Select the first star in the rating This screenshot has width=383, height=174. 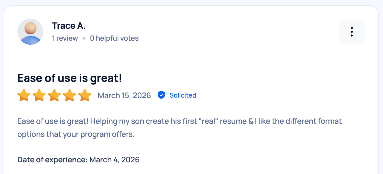coord(24,95)
